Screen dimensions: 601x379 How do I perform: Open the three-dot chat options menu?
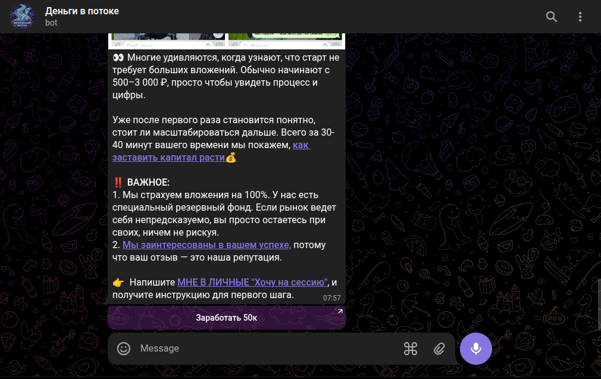(x=580, y=17)
